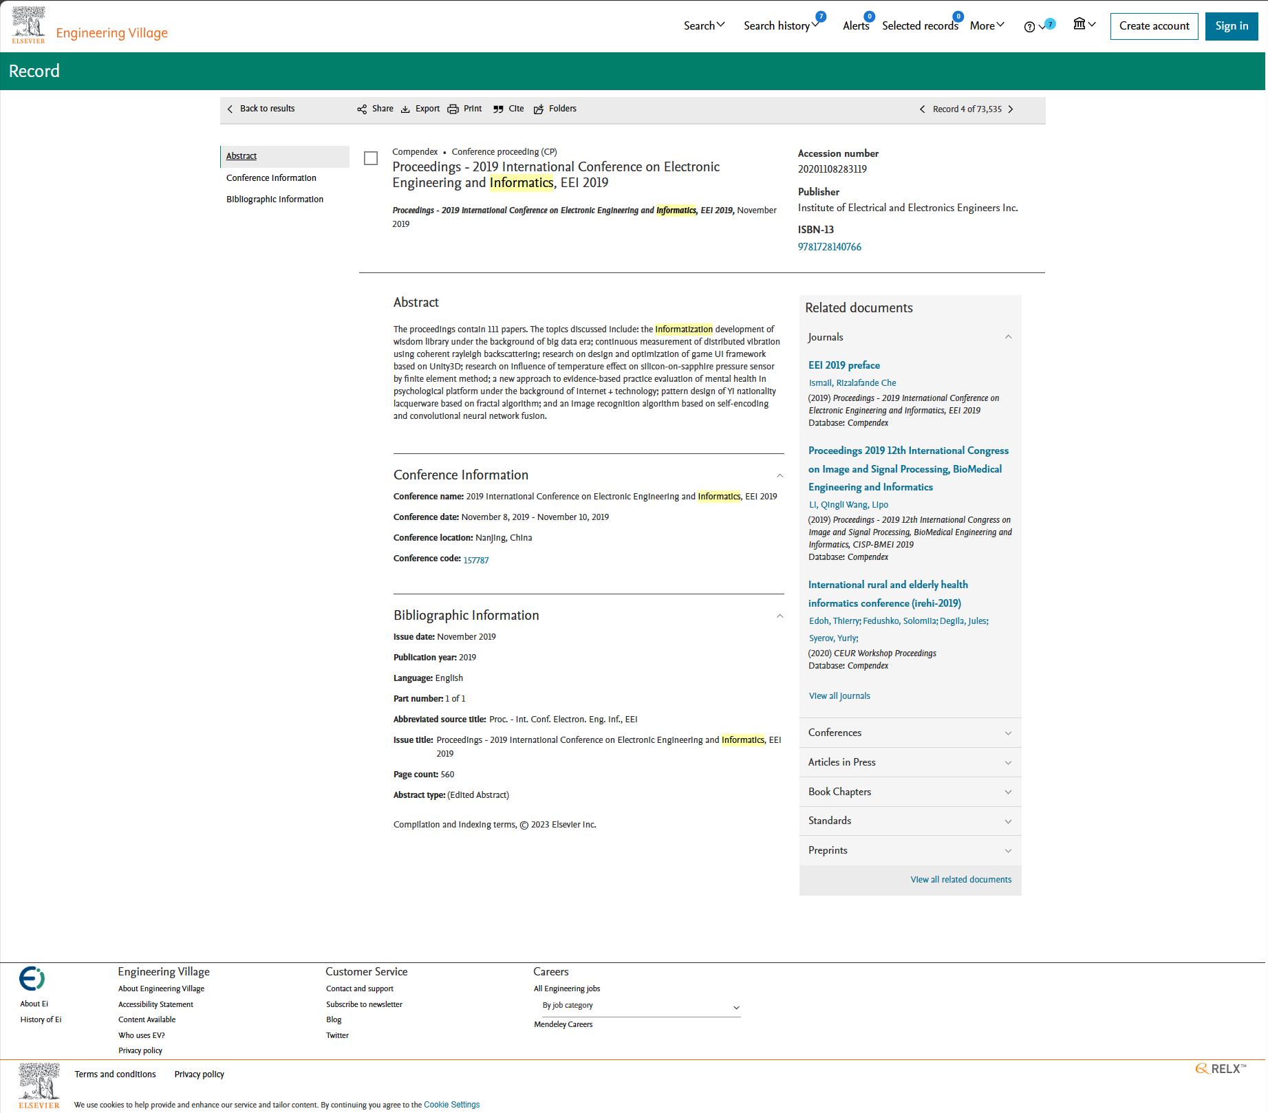
Task: Click the Back to results arrow icon
Action: pos(230,109)
